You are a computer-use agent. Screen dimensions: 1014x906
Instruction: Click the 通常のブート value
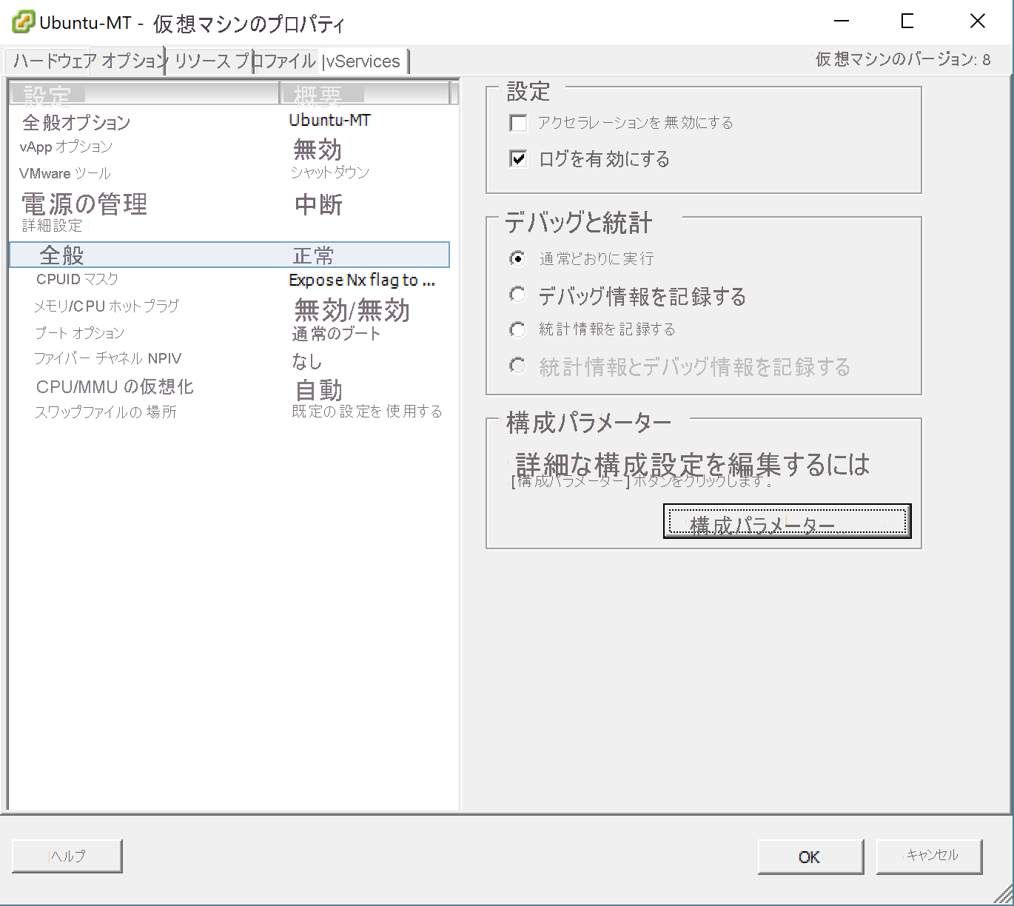[x=336, y=334]
